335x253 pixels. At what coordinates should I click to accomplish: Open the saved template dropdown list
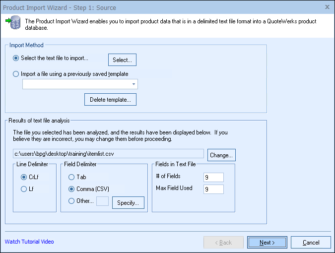pyautogui.click(x=134, y=85)
